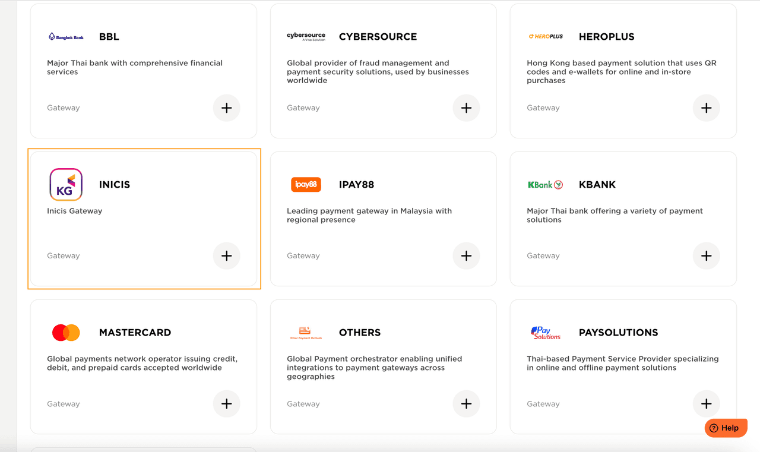The image size is (760, 452).
Task: Click the KBank green logo
Action: [x=545, y=185]
